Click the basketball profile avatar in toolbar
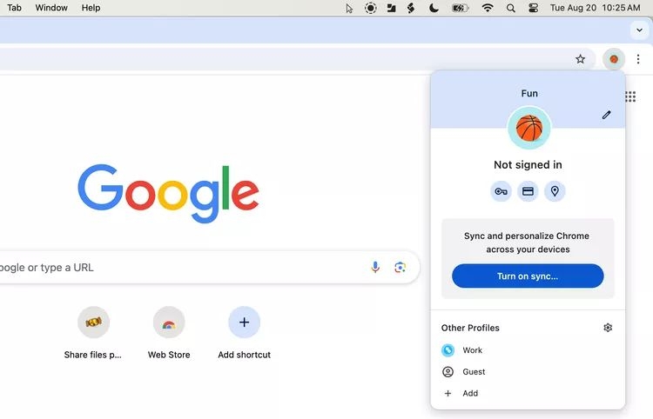 click(614, 59)
